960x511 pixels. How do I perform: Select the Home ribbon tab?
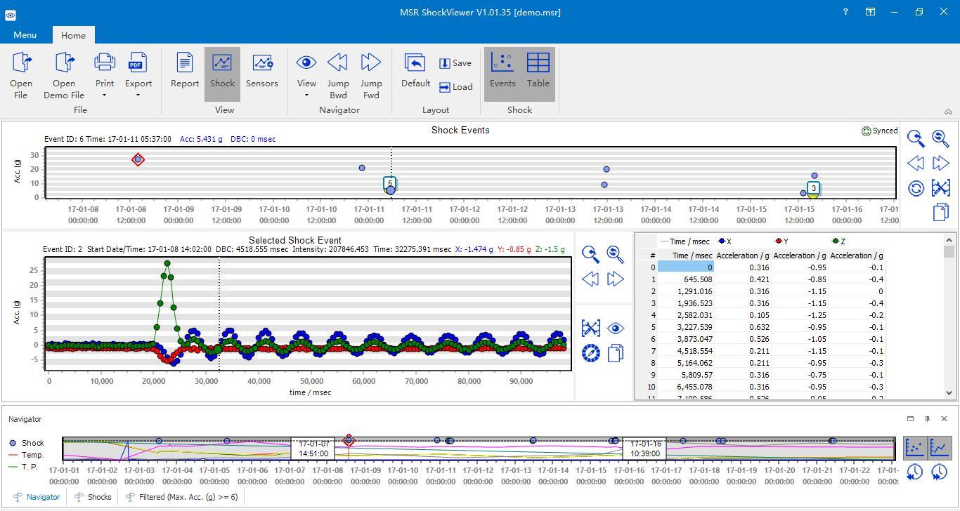click(x=73, y=35)
